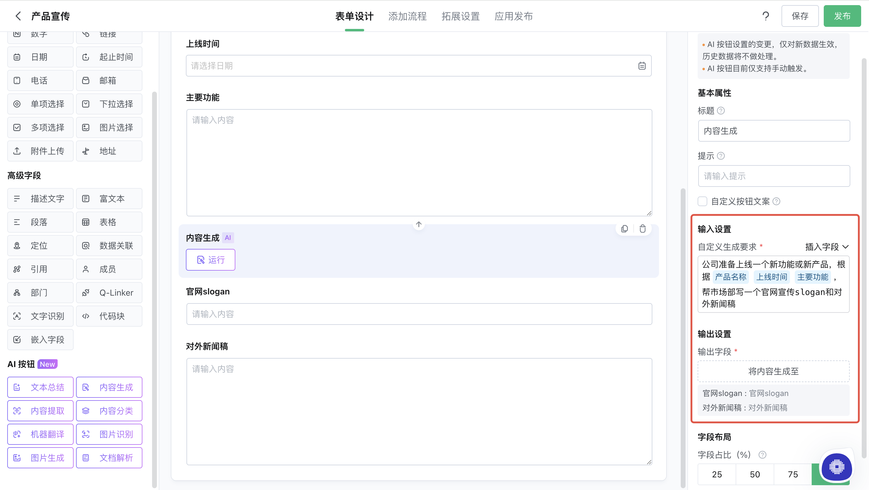Show help tooltip next to 标题
This screenshot has height=490, width=869.
tap(721, 111)
